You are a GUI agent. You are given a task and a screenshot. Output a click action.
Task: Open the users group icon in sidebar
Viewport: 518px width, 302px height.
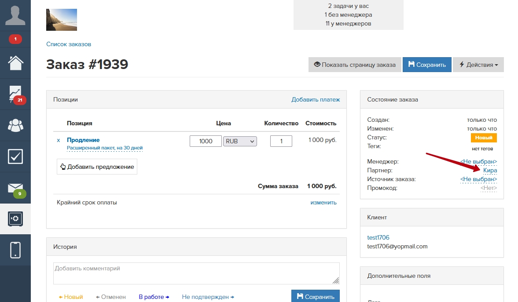(15, 125)
